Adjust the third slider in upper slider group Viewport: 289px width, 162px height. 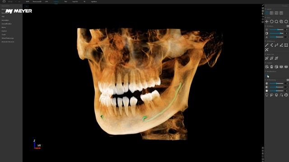point(276,37)
